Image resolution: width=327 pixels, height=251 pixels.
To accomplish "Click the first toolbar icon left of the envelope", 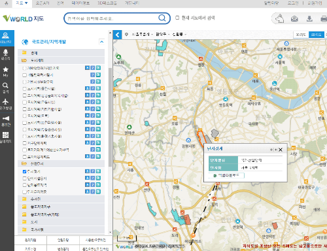I will [x=280, y=18].
